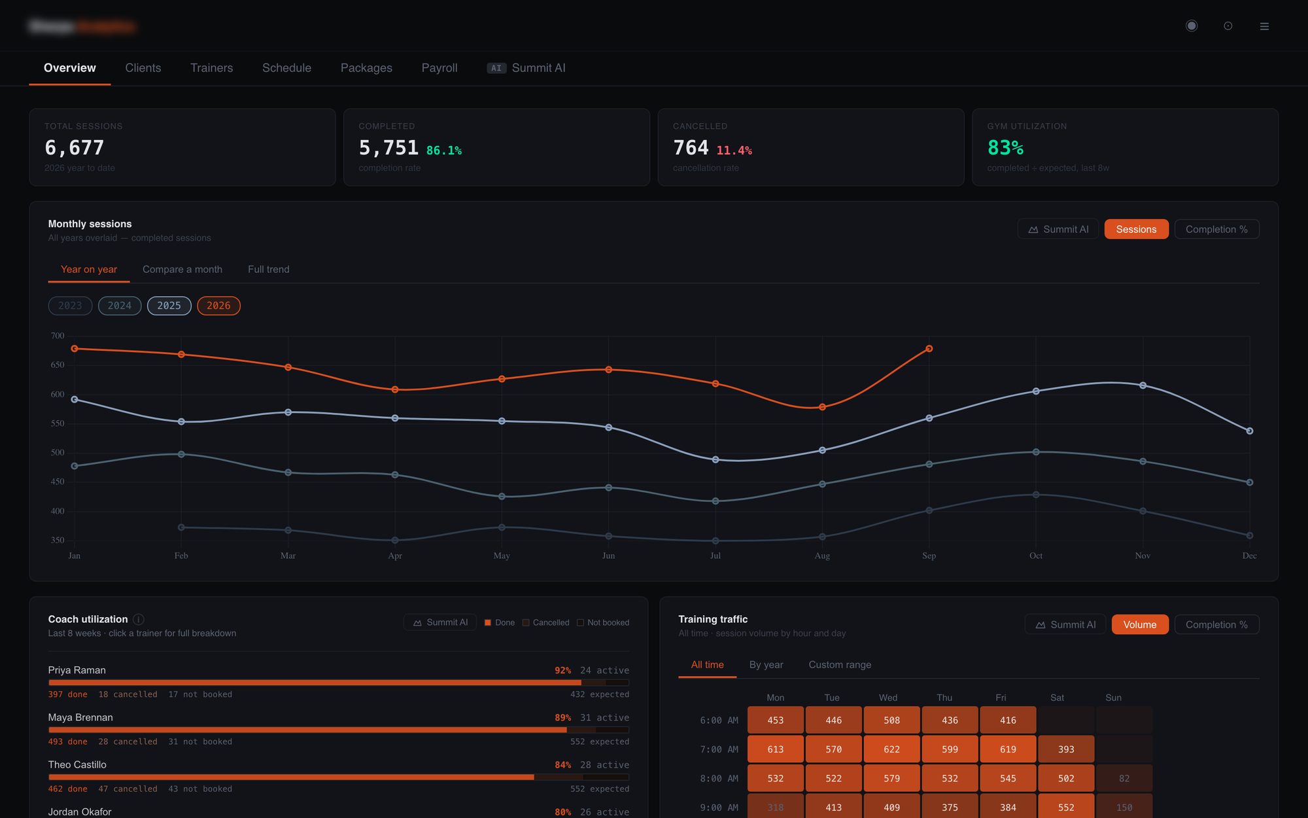
Task: Open Summit AI in Monthly sessions panel
Action: pos(1058,229)
